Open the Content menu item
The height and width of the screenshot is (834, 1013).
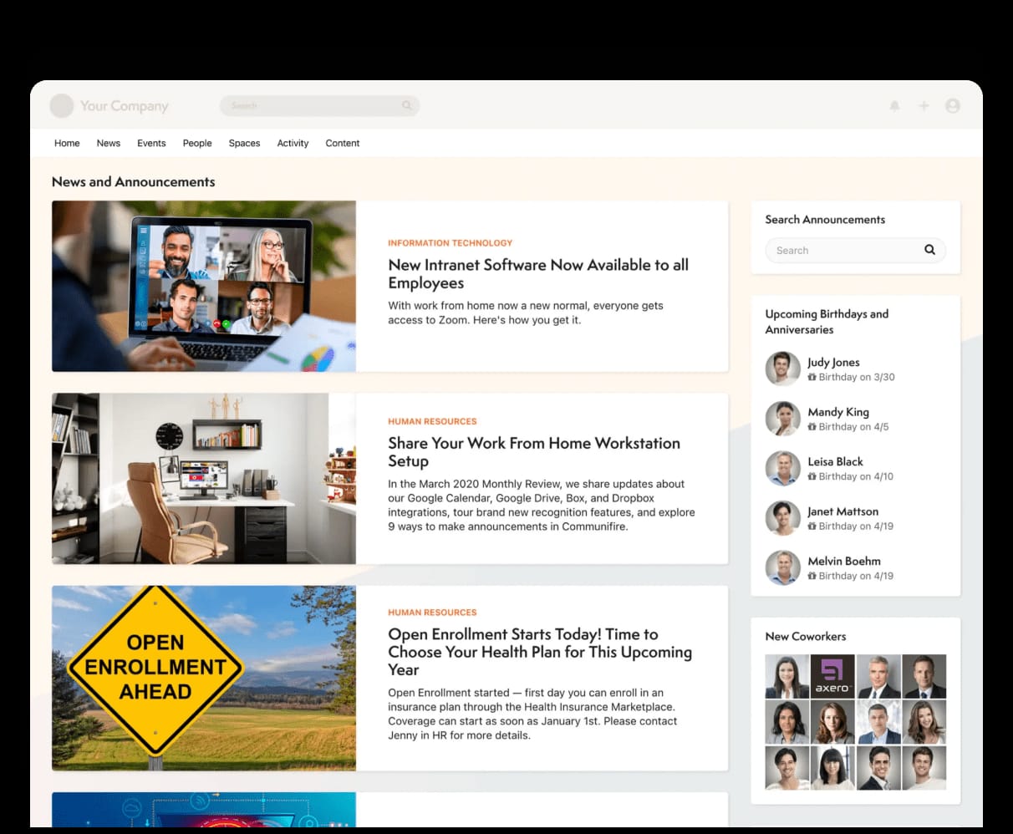[x=343, y=143]
